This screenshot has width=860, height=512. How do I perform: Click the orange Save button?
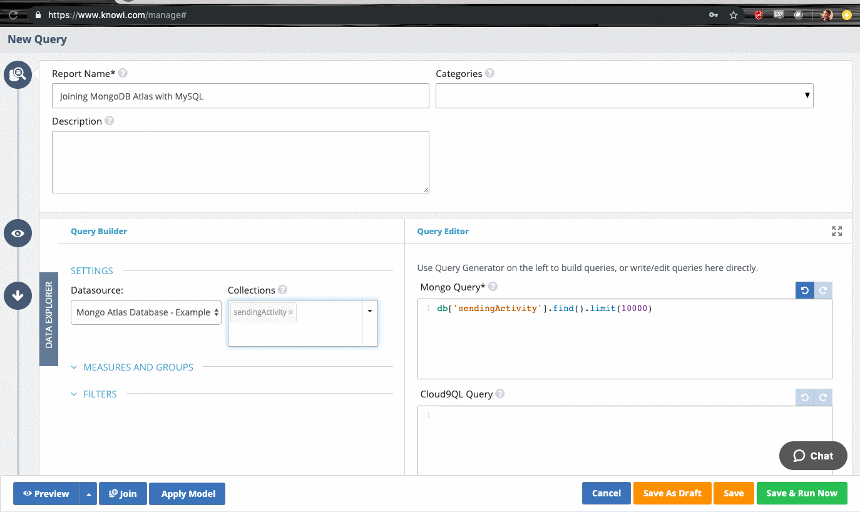734,493
